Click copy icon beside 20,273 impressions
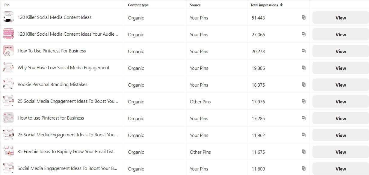This screenshot has width=369, height=175. click(x=303, y=51)
